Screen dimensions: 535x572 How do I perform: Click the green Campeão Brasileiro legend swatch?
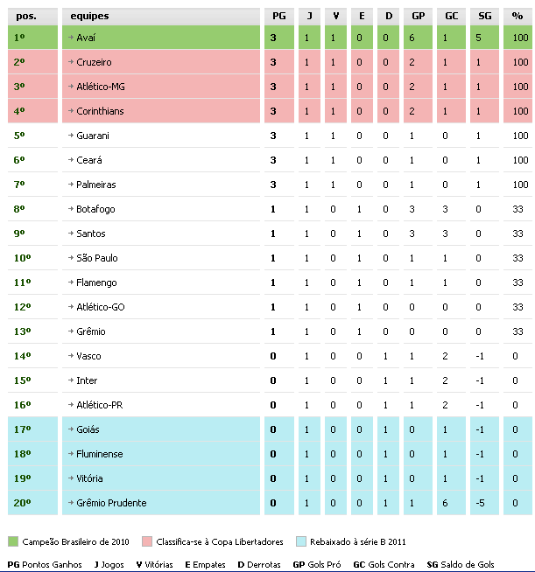(x=13, y=542)
